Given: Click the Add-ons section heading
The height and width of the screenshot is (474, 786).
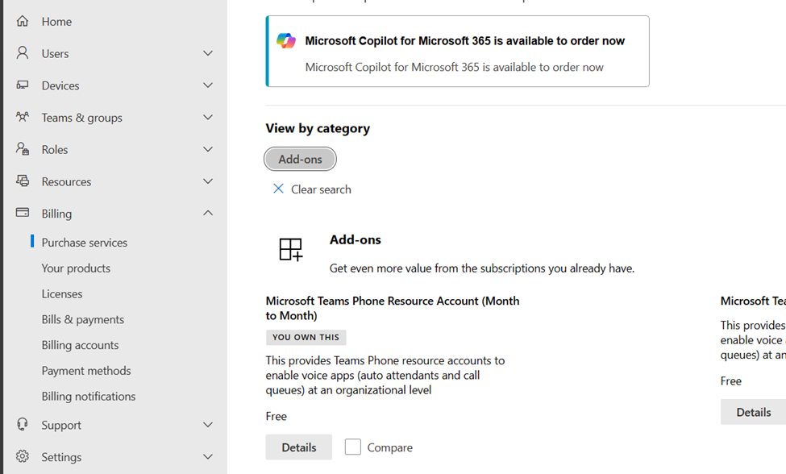Looking at the screenshot, I should click(x=356, y=239).
